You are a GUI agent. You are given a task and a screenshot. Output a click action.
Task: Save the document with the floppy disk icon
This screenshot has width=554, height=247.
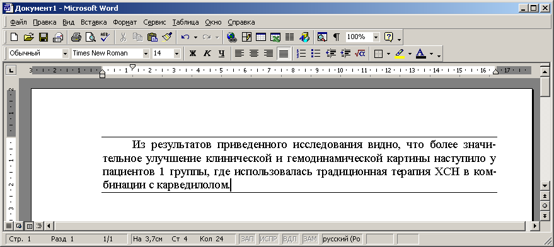coord(43,37)
